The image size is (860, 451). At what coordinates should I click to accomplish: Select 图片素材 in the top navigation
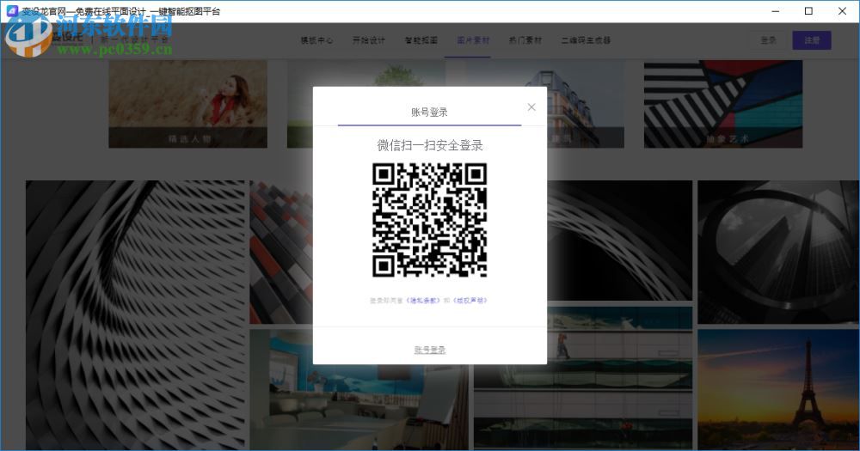[x=473, y=40]
